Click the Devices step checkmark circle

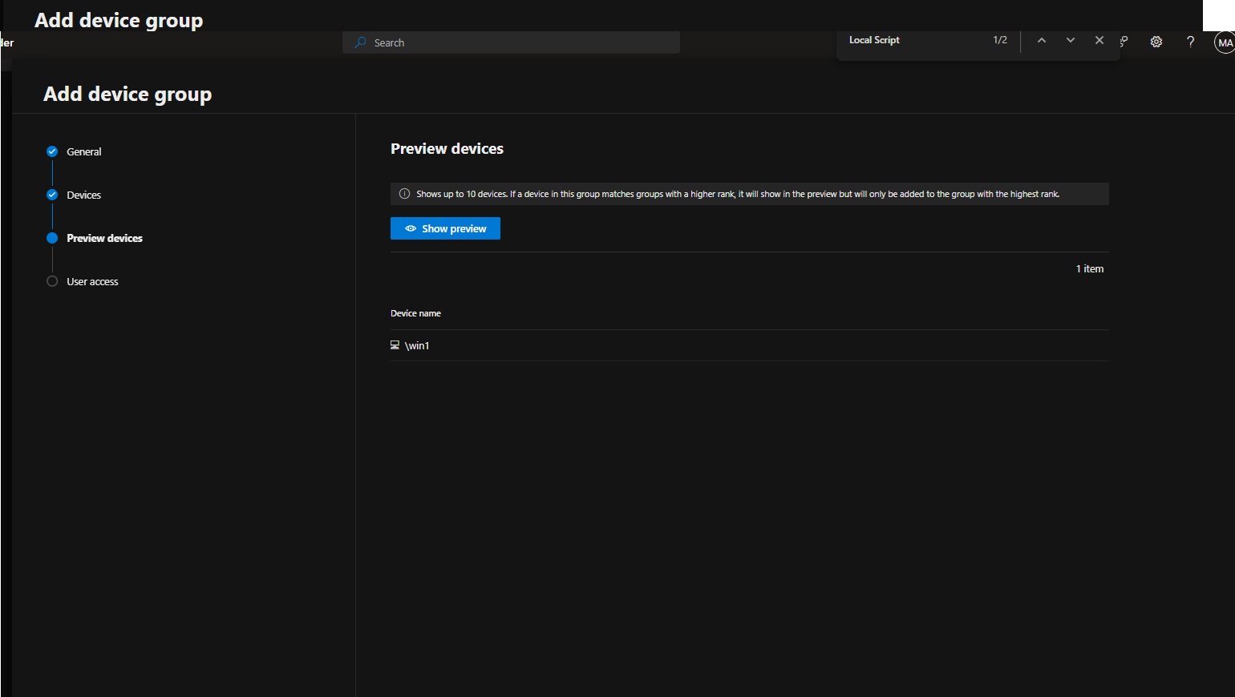(52, 195)
